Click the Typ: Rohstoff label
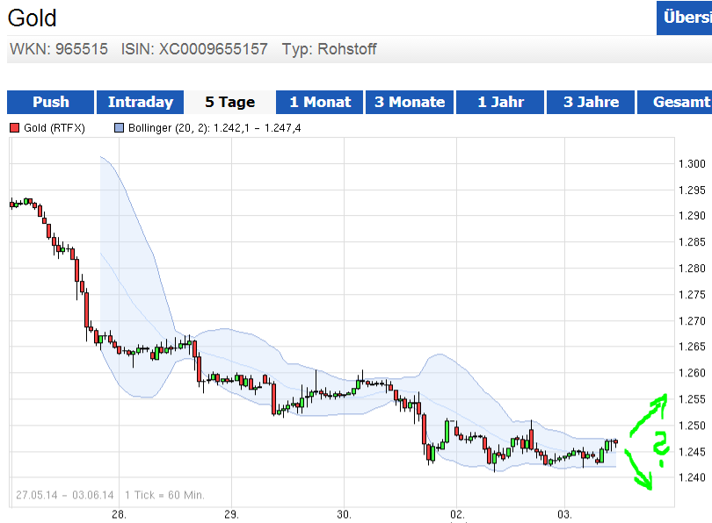Viewport: 712px width, 523px height. (x=330, y=49)
